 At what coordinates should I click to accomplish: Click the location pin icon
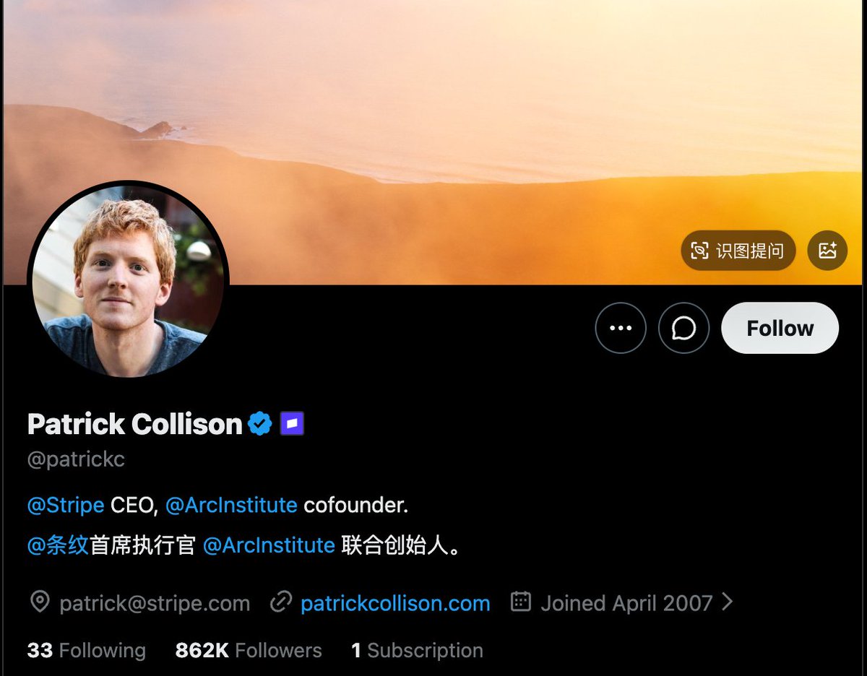pos(40,602)
